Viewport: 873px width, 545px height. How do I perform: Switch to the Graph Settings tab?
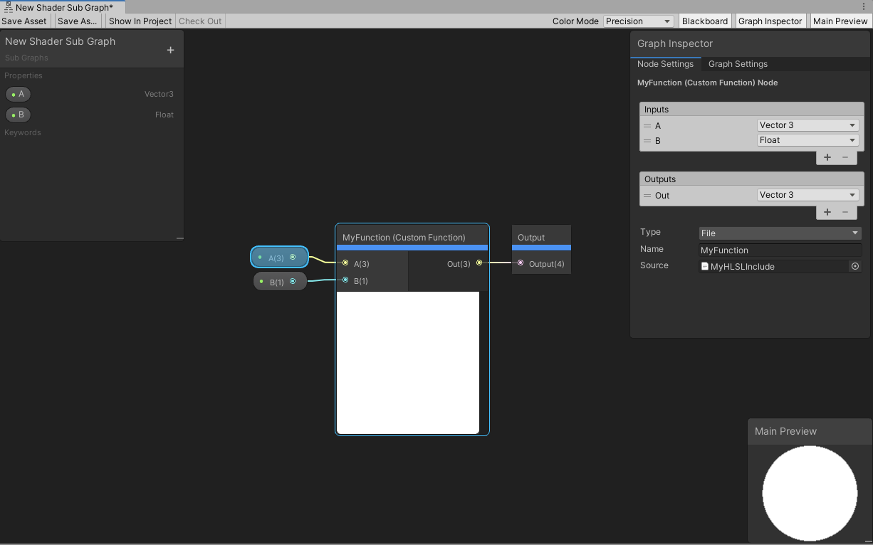(738, 64)
